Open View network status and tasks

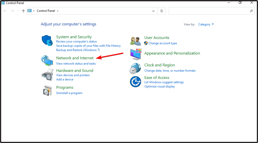(76, 63)
